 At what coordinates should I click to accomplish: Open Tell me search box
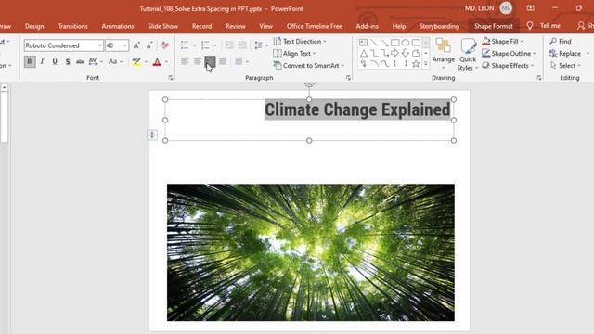(544, 26)
